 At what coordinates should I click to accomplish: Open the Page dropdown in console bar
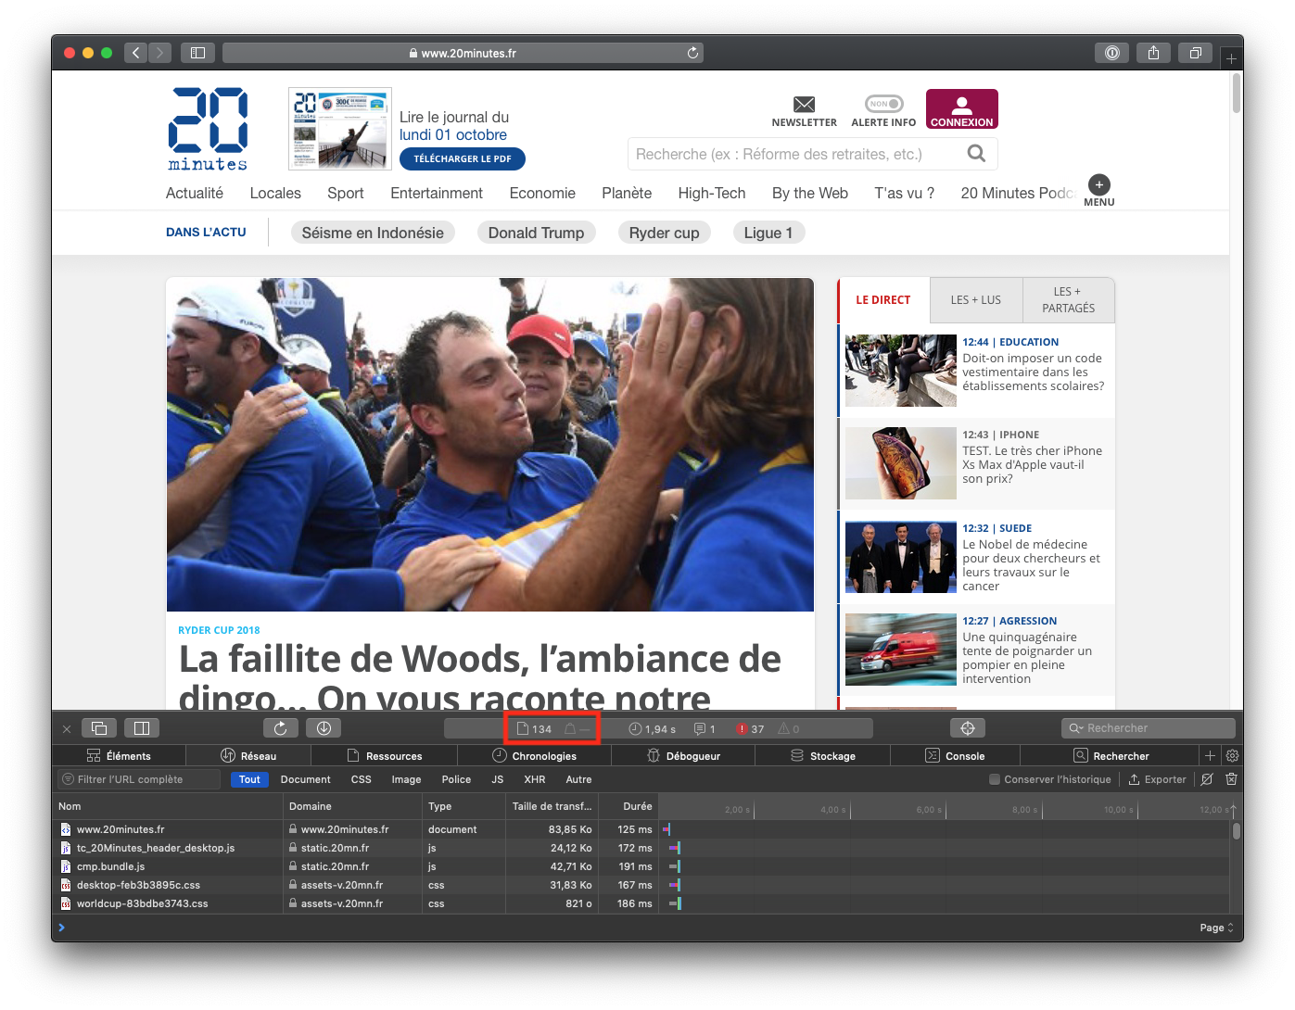click(1216, 928)
